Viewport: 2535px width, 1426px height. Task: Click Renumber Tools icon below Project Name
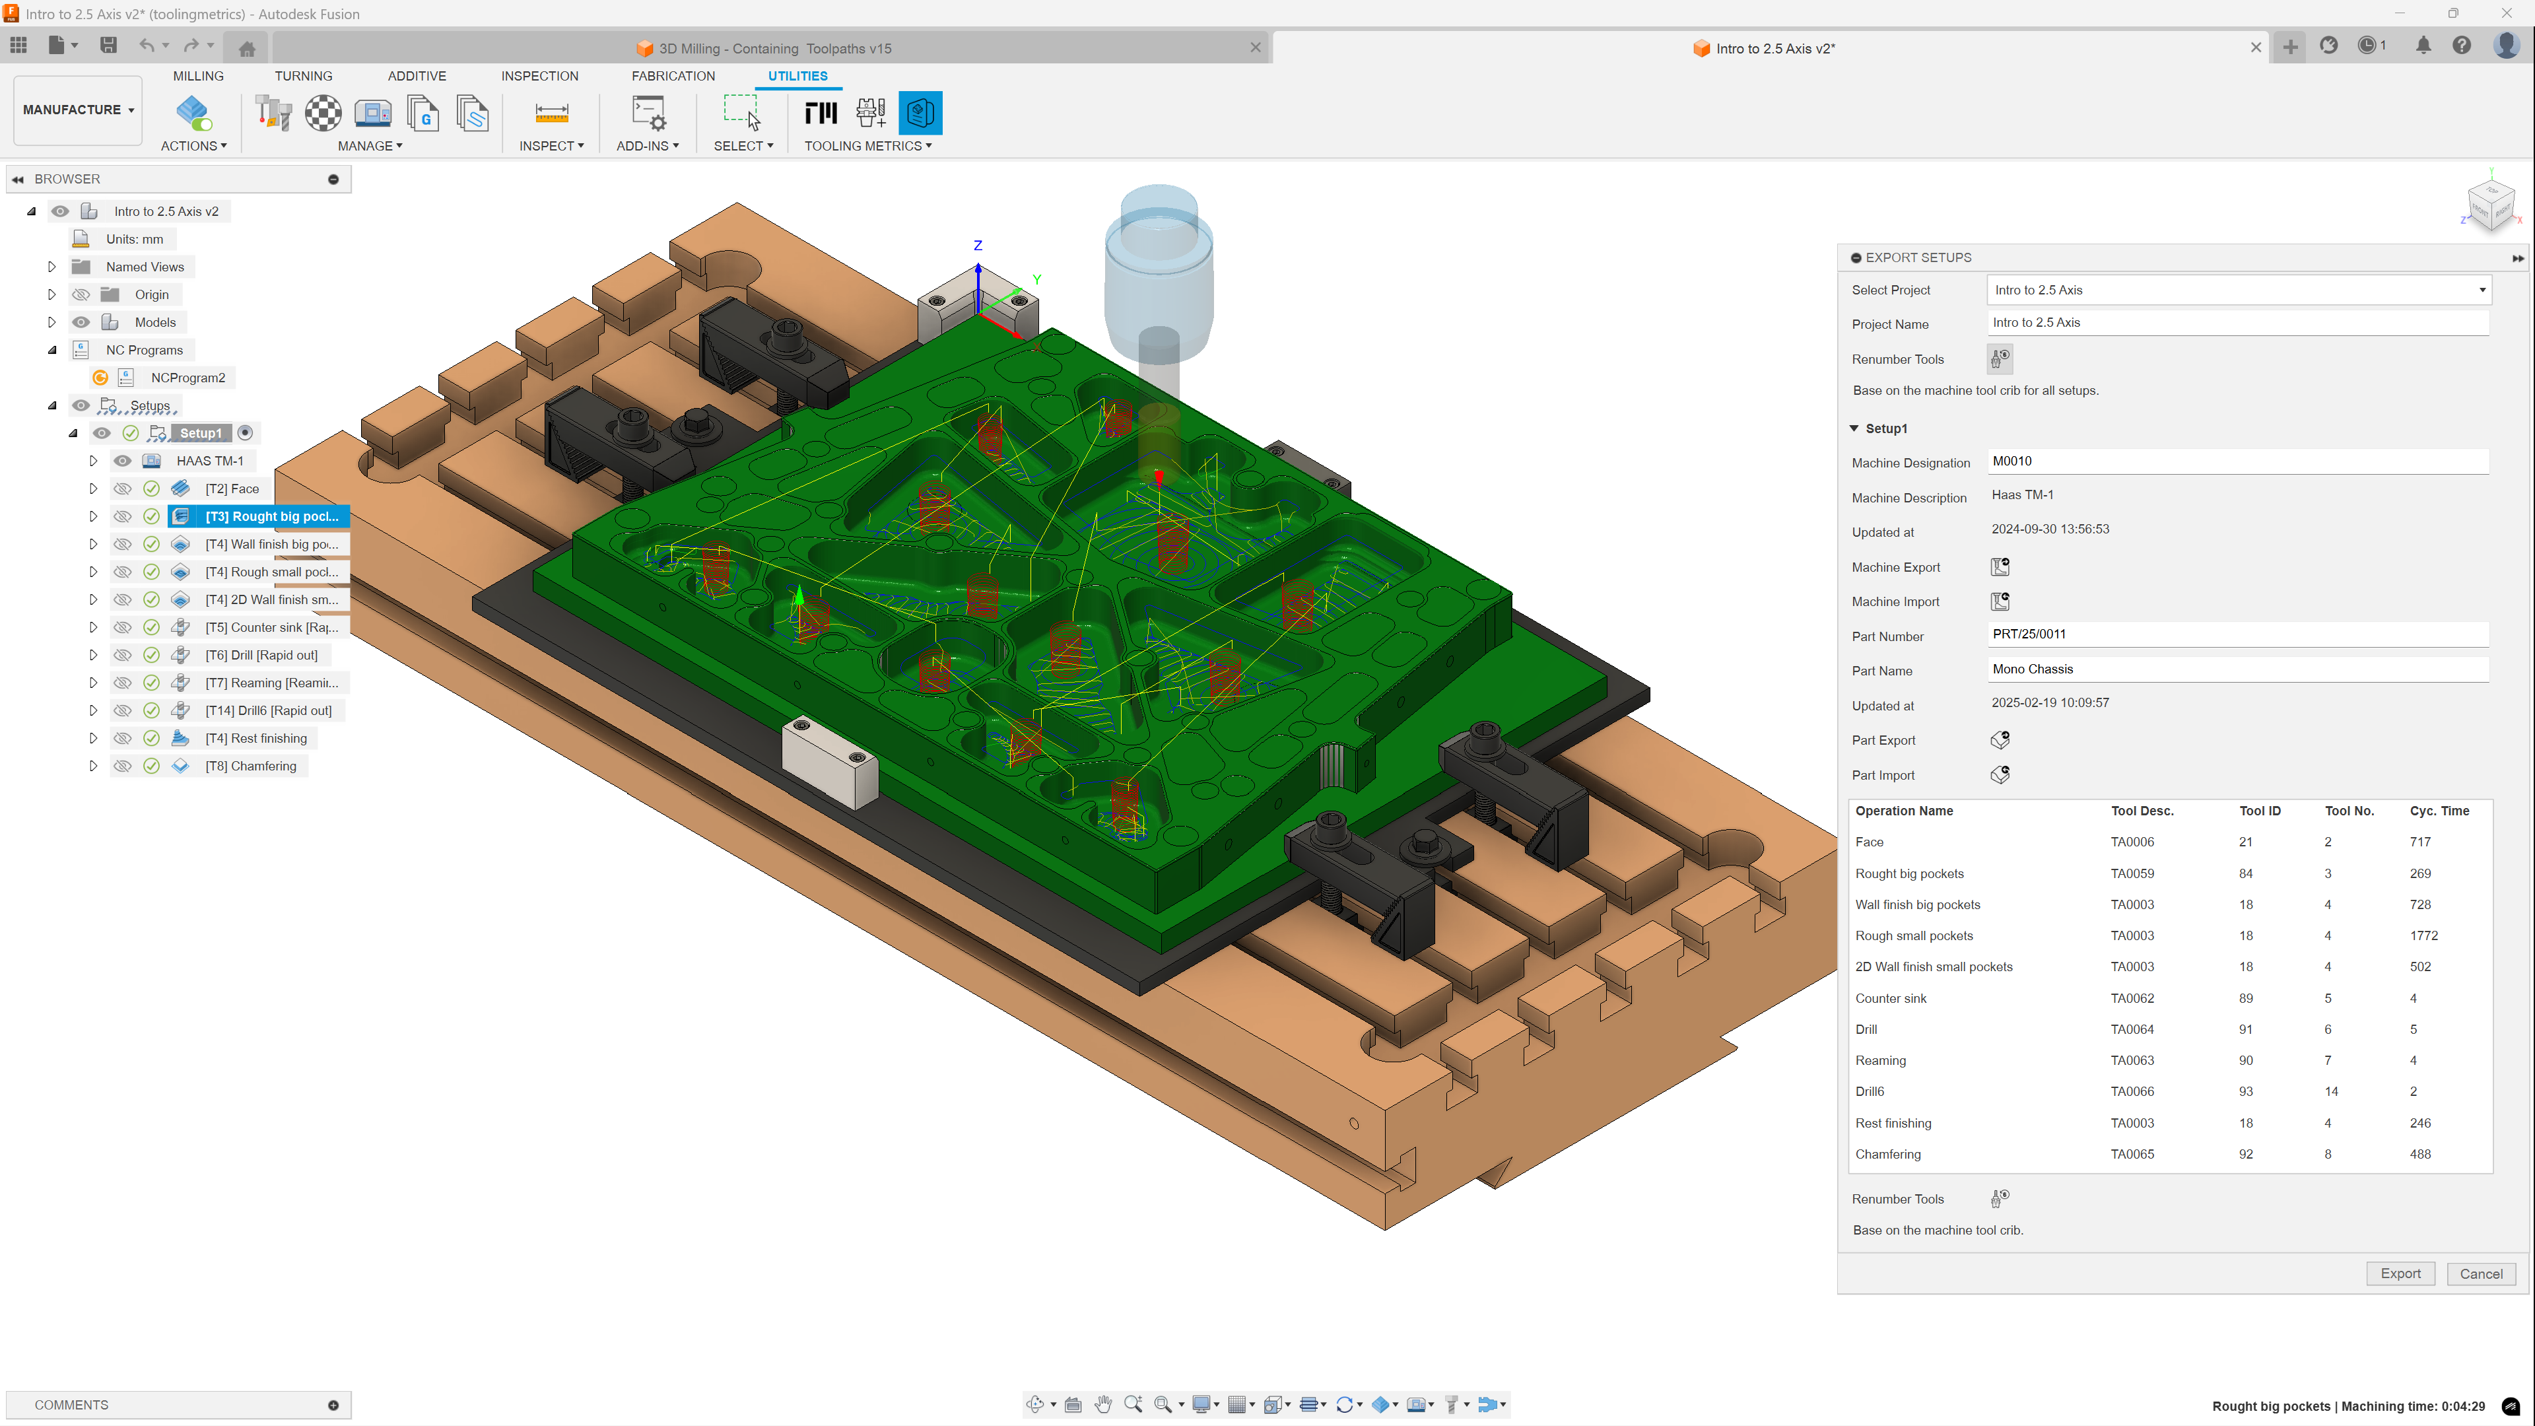point(2000,358)
